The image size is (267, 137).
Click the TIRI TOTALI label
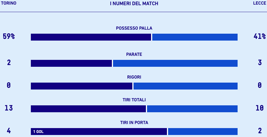[134, 100]
